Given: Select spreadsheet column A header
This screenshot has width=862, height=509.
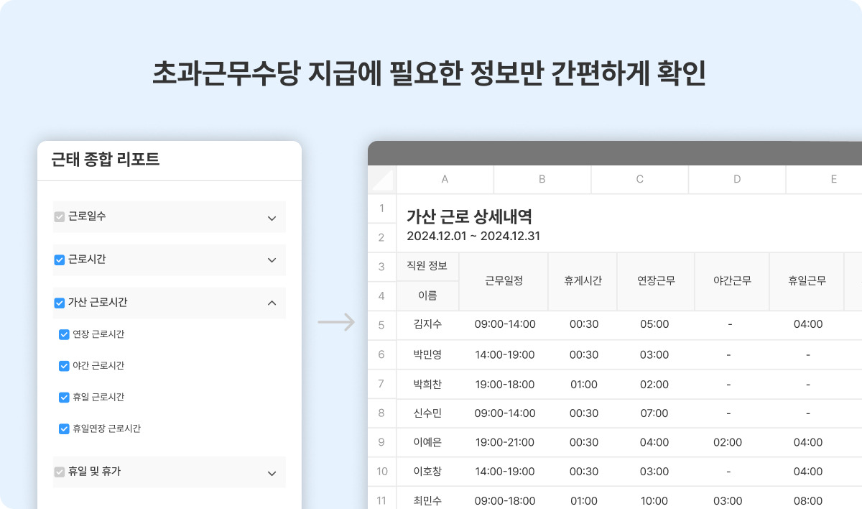Looking at the screenshot, I should coord(445,179).
